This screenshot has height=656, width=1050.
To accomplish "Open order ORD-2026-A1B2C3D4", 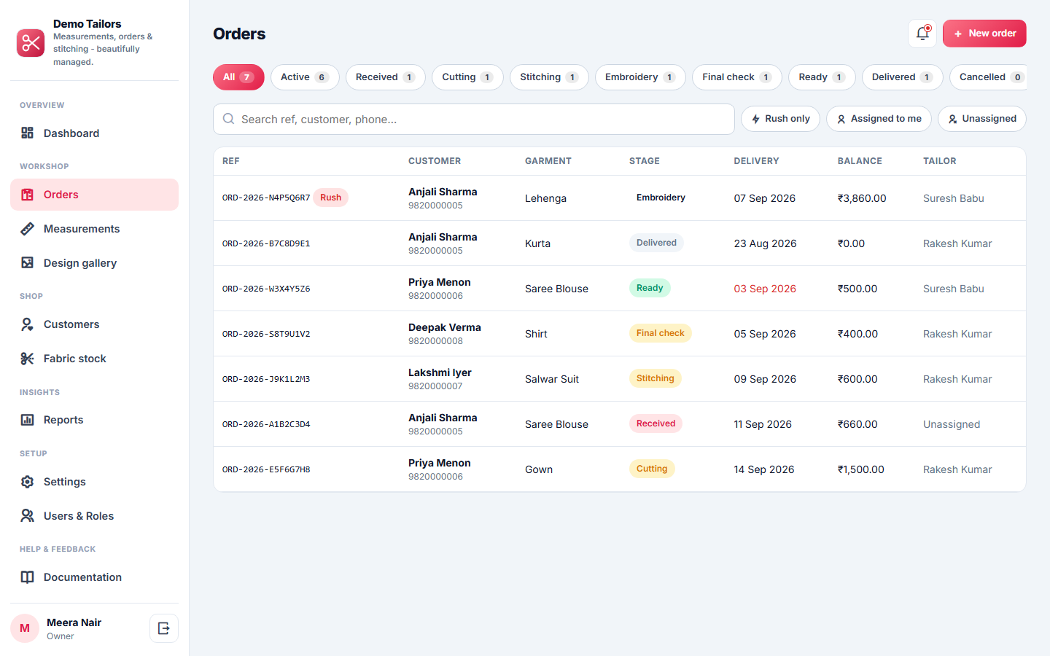I will click(266, 424).
